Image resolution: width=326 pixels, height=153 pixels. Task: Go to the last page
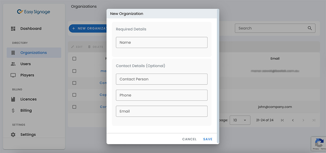pyautogui.click(x=314, y=120)
